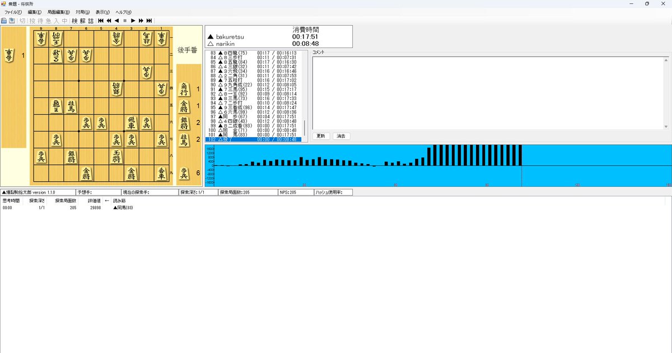The image size is (672, 353).
Task: Click the ▲同馬(83) analysis line
Action: pyautogui.click(x=123, y=208)
